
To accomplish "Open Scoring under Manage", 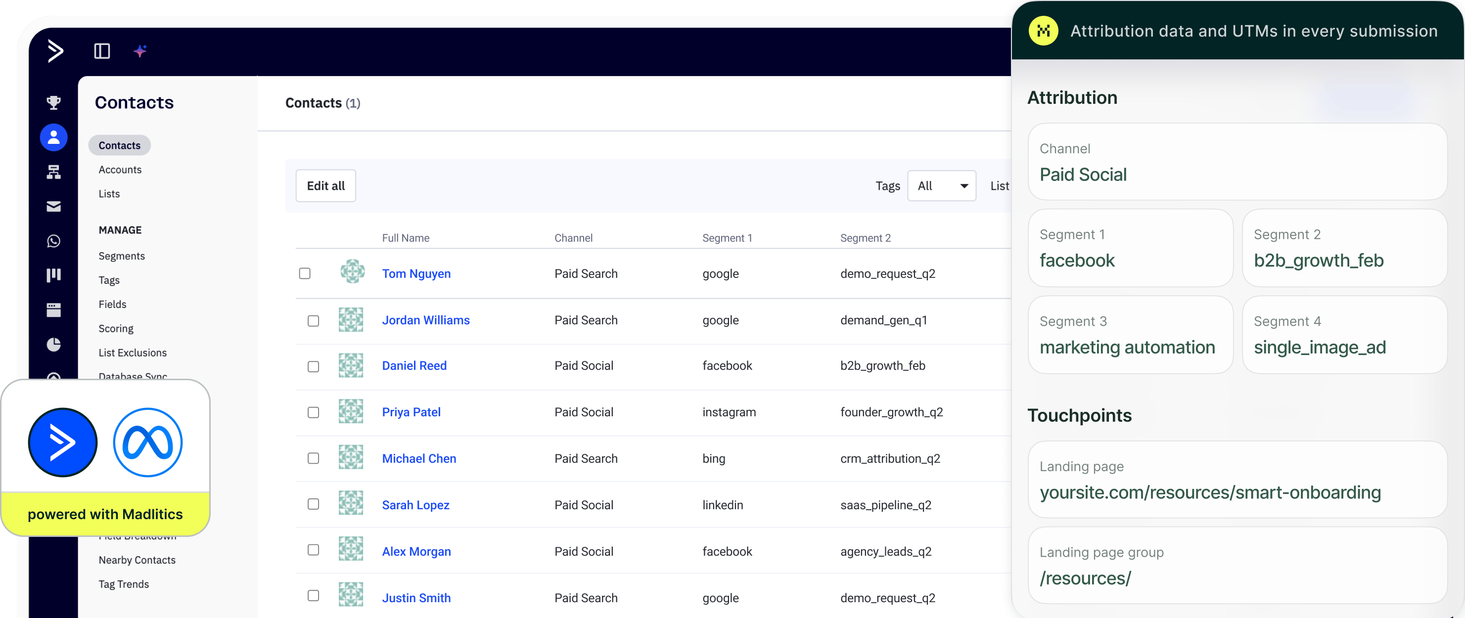I will pos(116,329).
